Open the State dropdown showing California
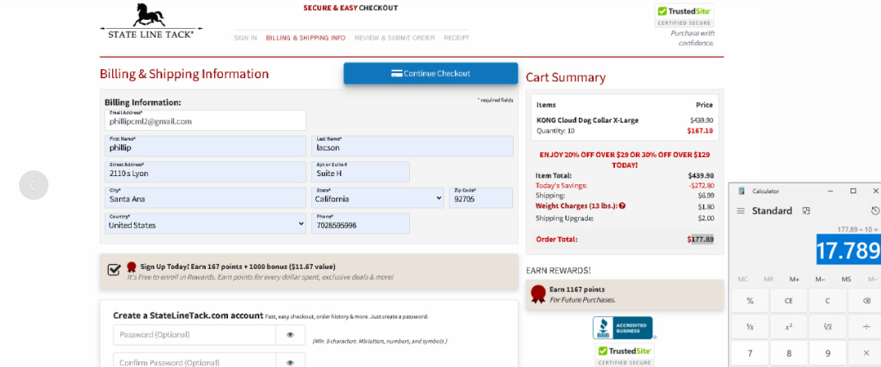881x367 pixels. pos(378,197)
